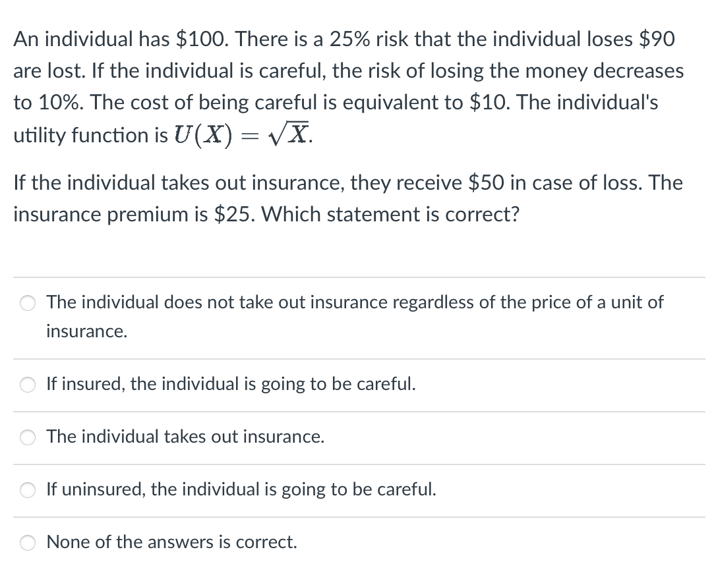Click the radio circle next to third option
This screenshot has height=585, width=716.
point(27,437)
